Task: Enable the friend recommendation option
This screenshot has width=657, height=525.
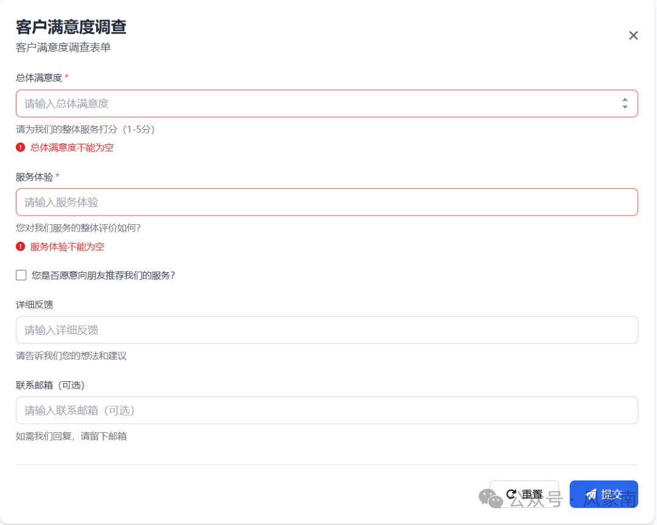Action: click(21, 275)
